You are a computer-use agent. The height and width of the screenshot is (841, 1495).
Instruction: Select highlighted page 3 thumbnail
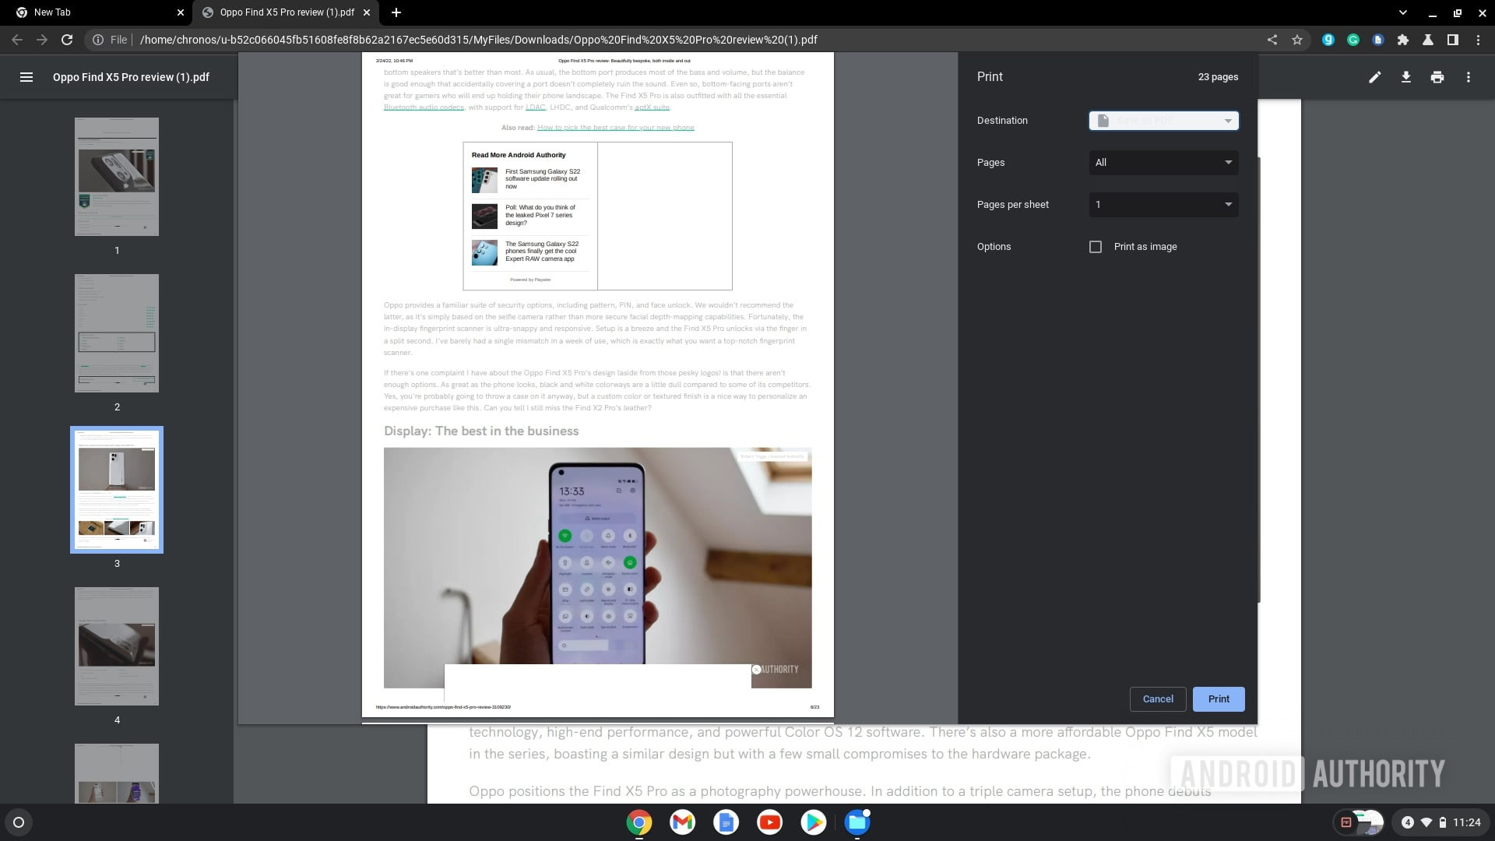(117, 490)
